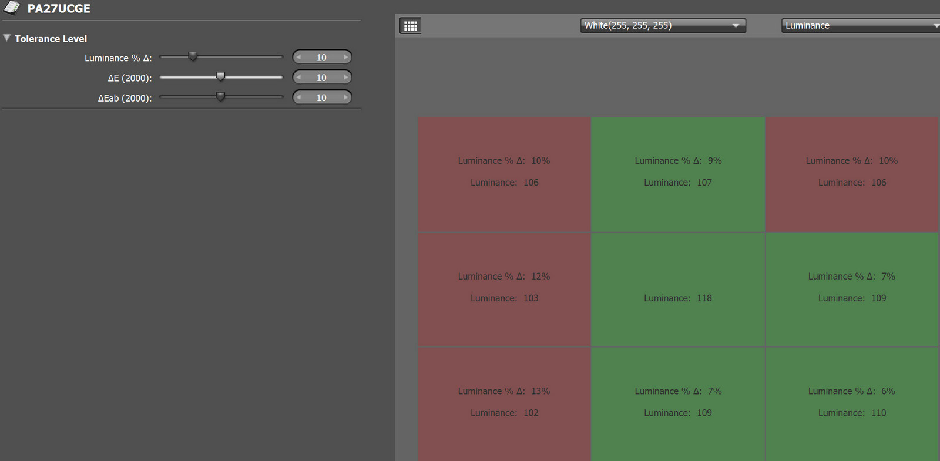Click the PA27UCGE display icon
940x461 pixels.
pyautogui.click(x=12, y=8)
